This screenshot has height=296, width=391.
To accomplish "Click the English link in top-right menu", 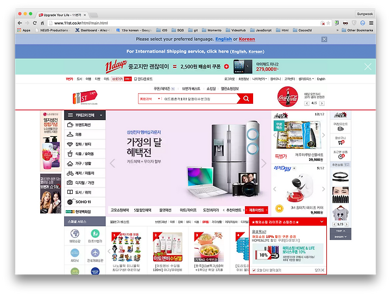I will tap(321, 79).
